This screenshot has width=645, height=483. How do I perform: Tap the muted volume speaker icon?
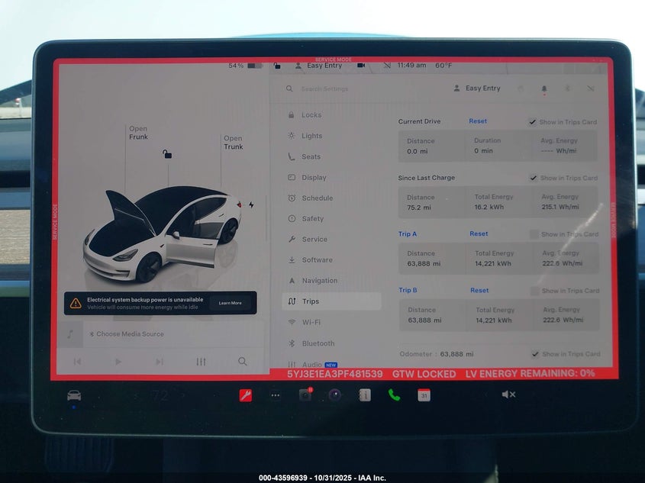pyautogui.click(x=508, y=394)
